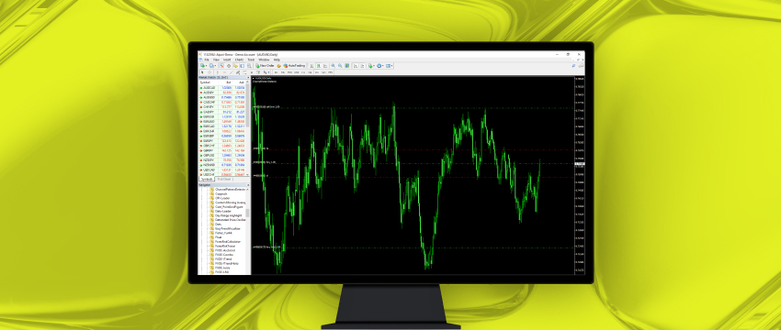Select ForexRiskCalculator in Navigator
The height and width of the screenshot is (330, 781).
pos(228,241)
